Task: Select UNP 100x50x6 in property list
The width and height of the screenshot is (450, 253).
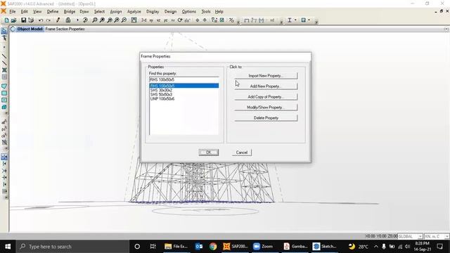Action: click(162, 98)
